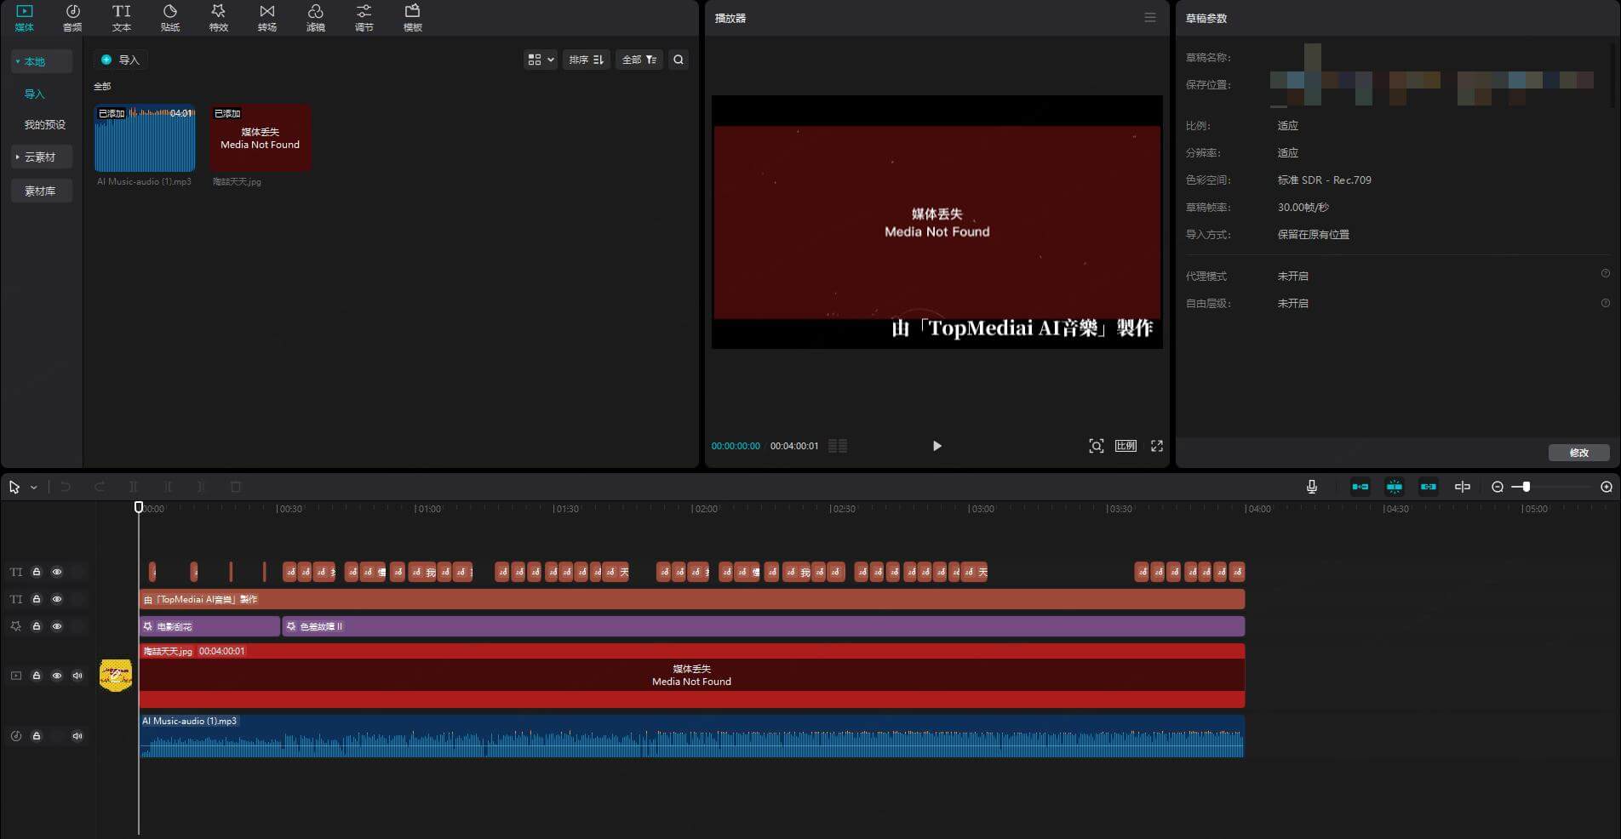Lock the AI Music audio track

[37, 736]
